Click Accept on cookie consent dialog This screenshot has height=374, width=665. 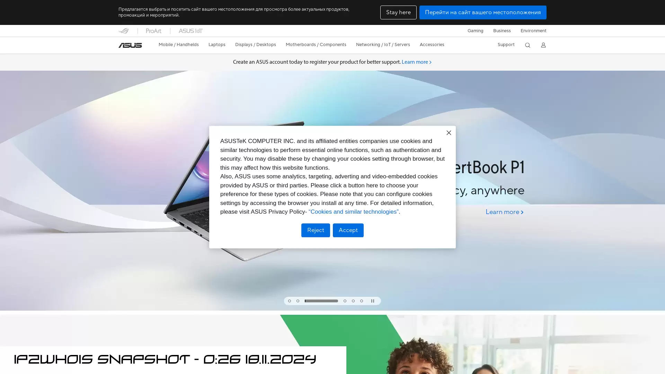(348, 230)
